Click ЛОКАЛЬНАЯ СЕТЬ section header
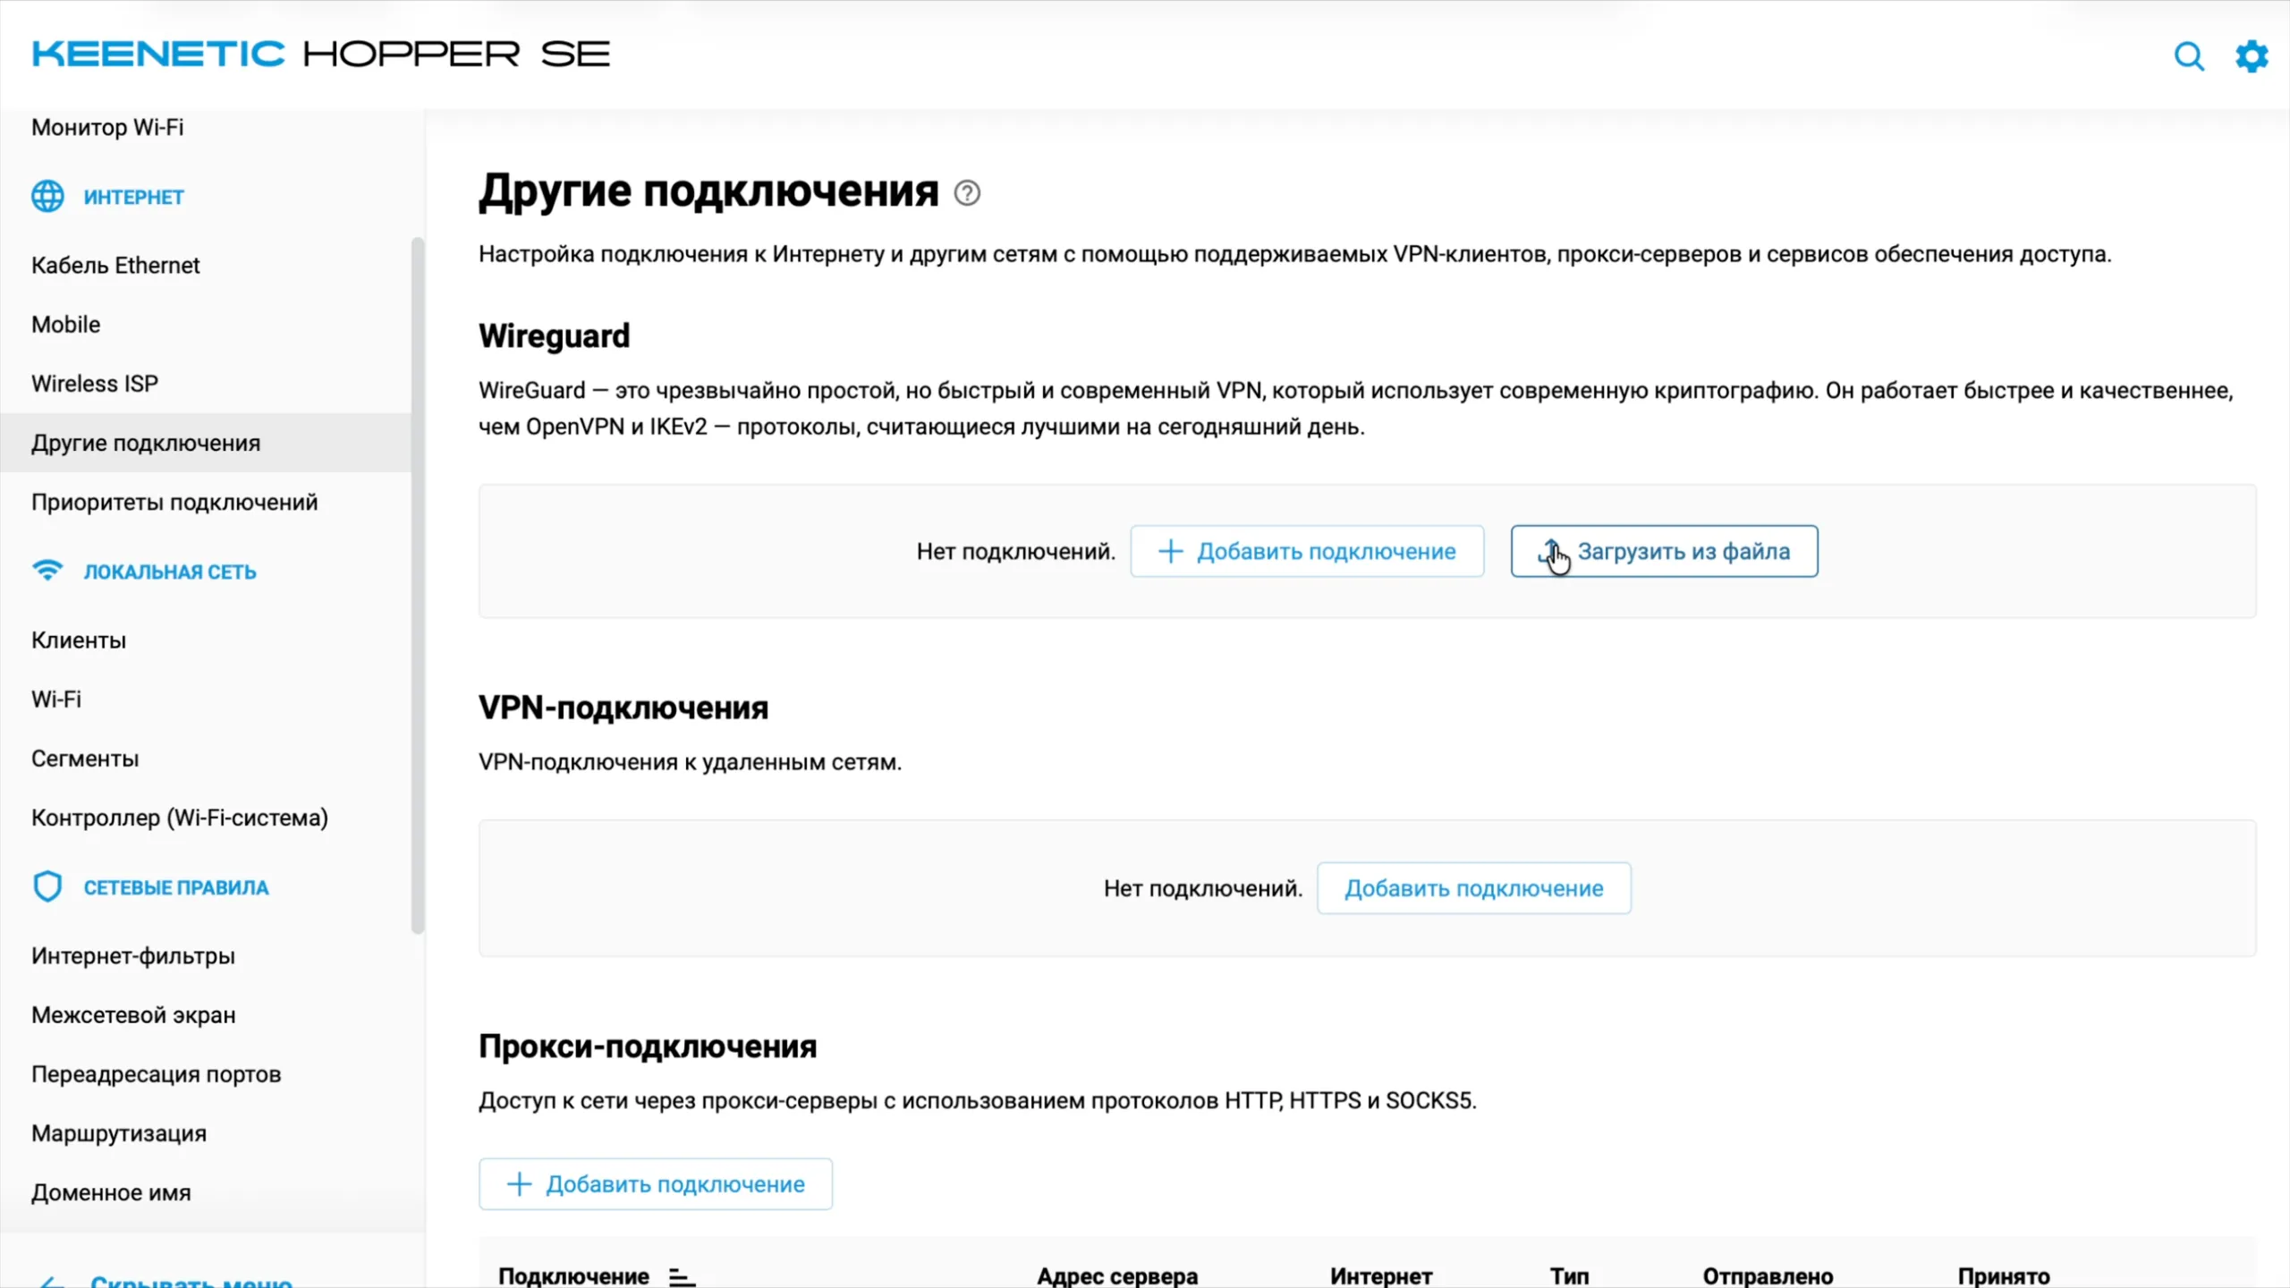Viewport: 2290px width, 1288px height. [170, 572]
